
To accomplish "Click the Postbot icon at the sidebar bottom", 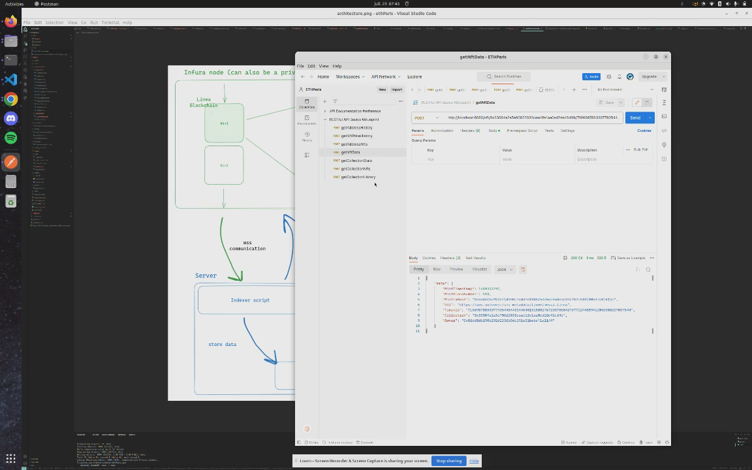I will (307, 430).
